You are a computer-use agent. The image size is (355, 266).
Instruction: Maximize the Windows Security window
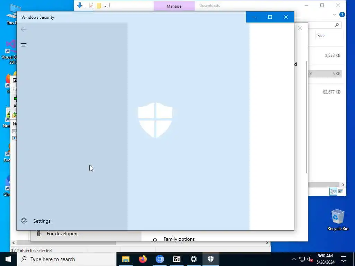(x=270, y=17)
